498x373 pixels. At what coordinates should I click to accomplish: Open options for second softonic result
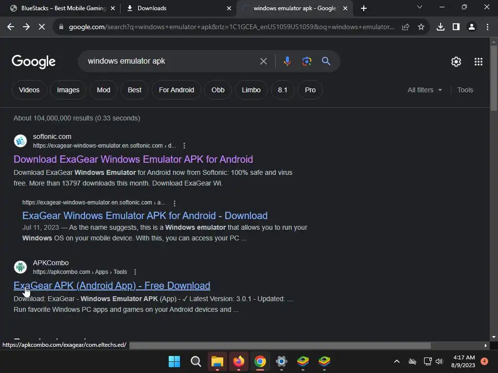pyautogui.click(x=175, y=203)
